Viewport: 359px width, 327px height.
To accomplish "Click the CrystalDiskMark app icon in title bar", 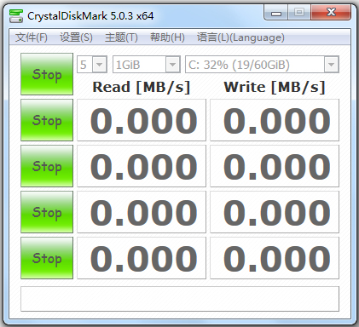I will click(16, 16).
